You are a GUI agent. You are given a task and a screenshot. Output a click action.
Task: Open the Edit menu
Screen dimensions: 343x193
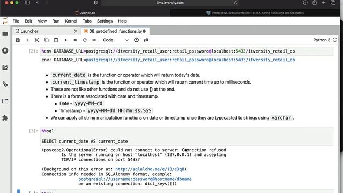pos(28,21)
